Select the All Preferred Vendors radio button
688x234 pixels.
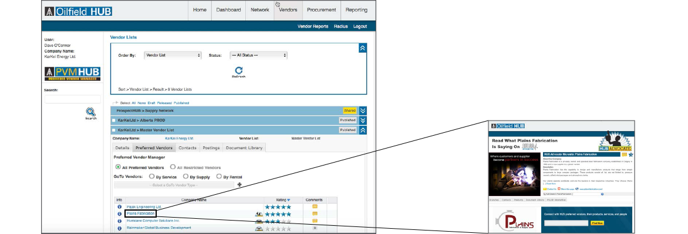click(118, 167)
